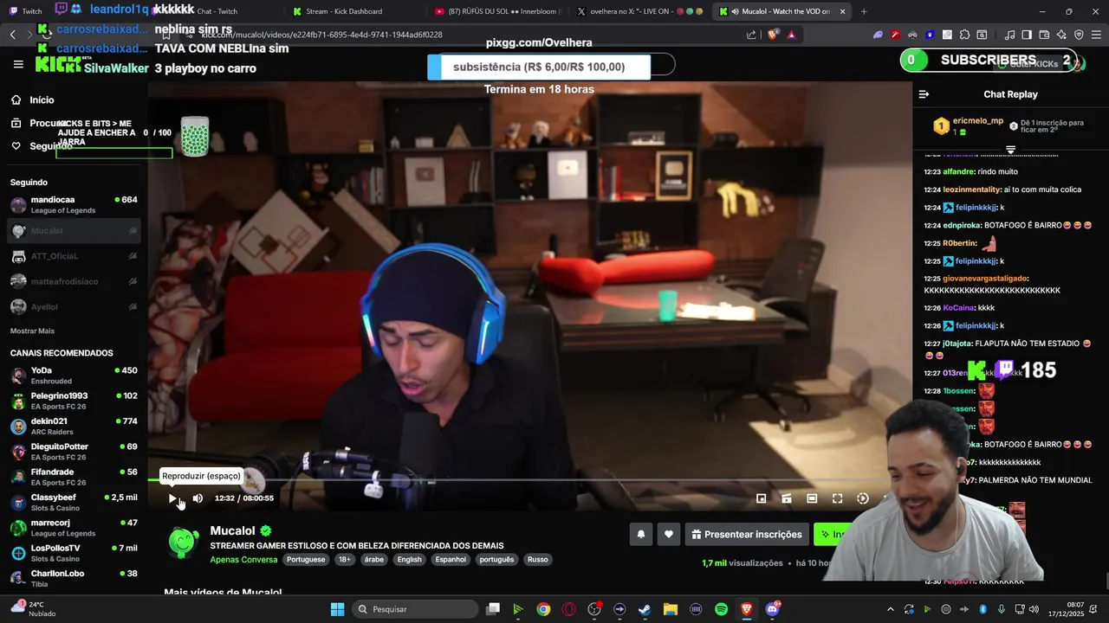1109x623 pixels.
Task: Collapse the Chat Replay panel
Action: click(x=924, y=94)
